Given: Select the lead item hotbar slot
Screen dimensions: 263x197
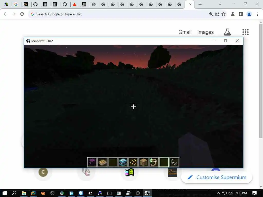Looking at the screenshot, I should click(x=154, y=162).
